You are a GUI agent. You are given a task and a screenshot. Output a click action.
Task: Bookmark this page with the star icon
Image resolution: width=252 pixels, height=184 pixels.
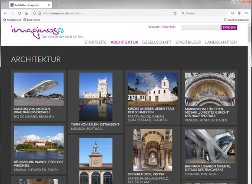click(x=175, y=13)
